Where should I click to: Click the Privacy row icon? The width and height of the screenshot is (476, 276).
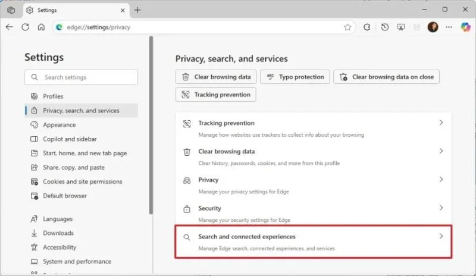click(187, 181)
